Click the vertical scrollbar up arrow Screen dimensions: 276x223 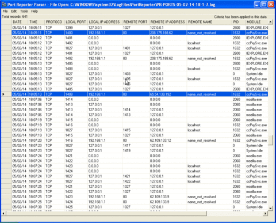(270, 22)
